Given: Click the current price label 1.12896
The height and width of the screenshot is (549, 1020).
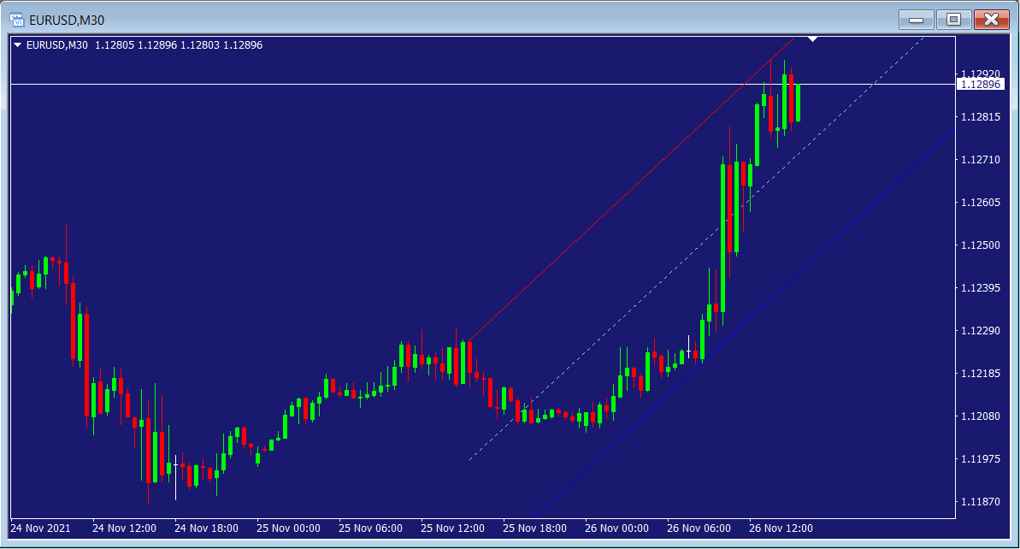Looking at the screenshot, I should click(979, 84).
